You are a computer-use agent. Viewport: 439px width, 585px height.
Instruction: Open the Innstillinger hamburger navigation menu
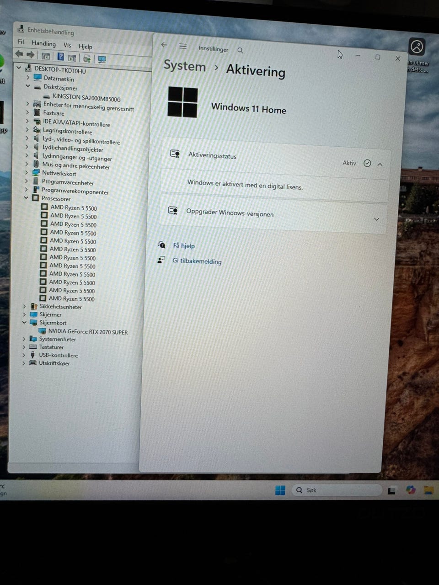[x=183, y=46]
